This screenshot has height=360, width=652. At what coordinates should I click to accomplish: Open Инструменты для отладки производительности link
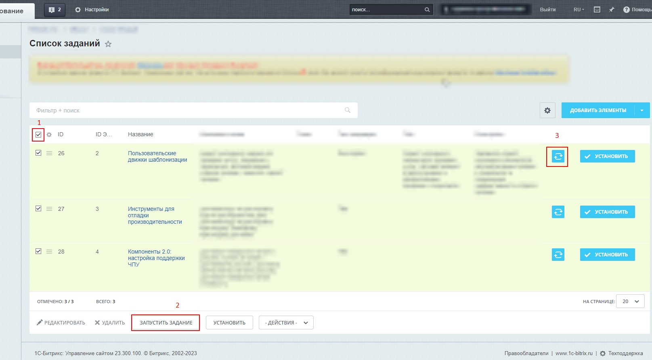coord(155,215)
